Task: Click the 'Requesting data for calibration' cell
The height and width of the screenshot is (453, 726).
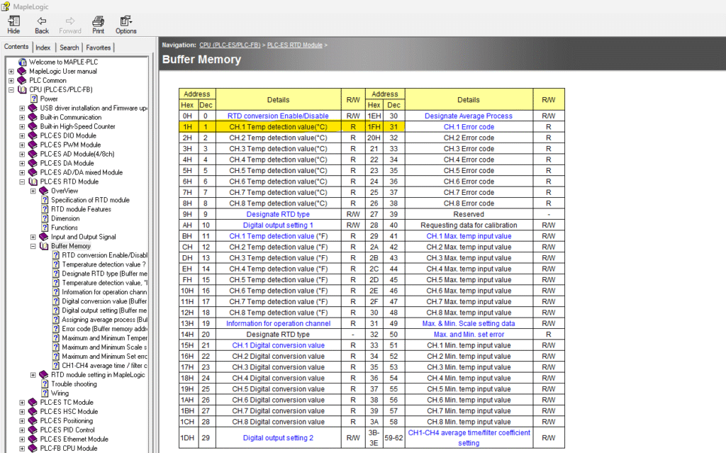Action: coord(469,225)
